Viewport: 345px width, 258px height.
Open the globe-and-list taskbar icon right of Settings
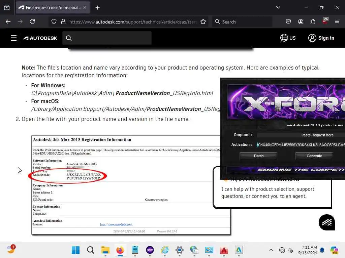[194, 250]
